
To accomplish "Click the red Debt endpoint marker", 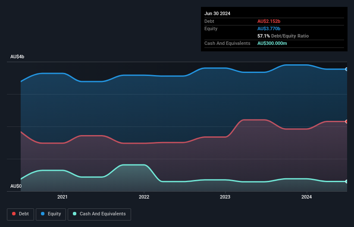I will [x=347, y=122].
